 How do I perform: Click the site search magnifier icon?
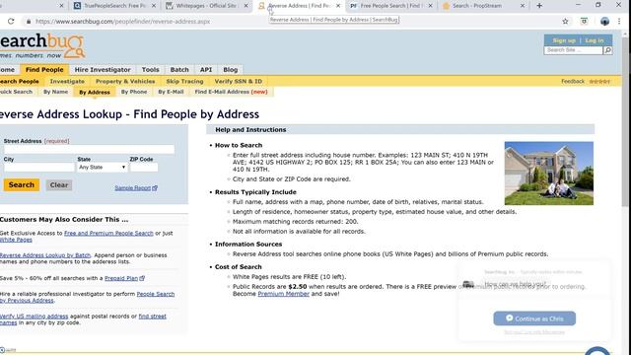(607, 50)
